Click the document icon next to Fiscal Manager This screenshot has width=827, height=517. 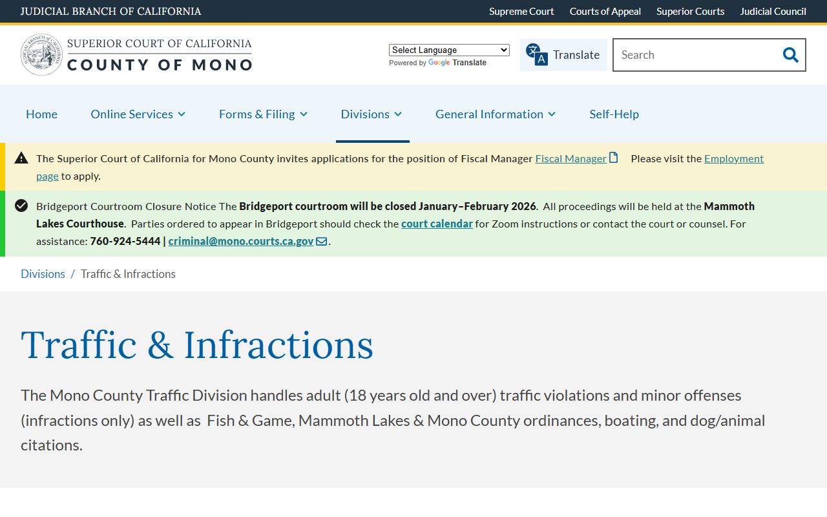pos(614,158)
